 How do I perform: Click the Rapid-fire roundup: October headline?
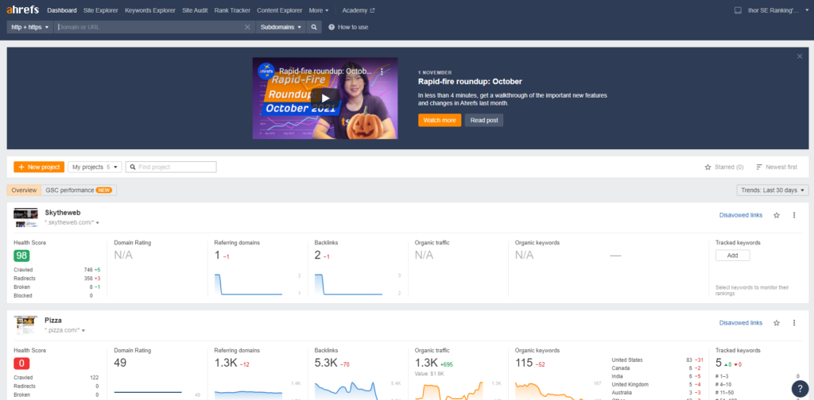click(x=470, y=81)
